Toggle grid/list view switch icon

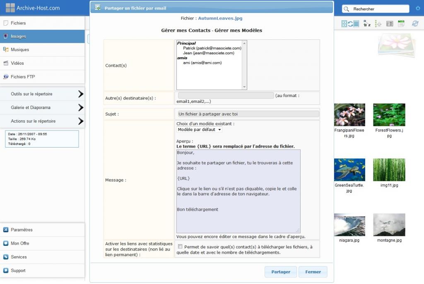(x=350, y=24)
